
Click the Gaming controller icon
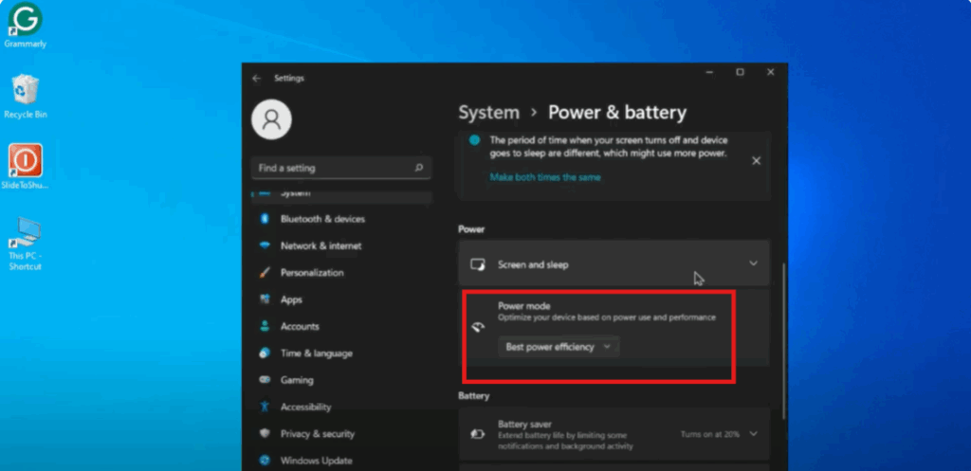pyautogui.click(x=266, y=380)
